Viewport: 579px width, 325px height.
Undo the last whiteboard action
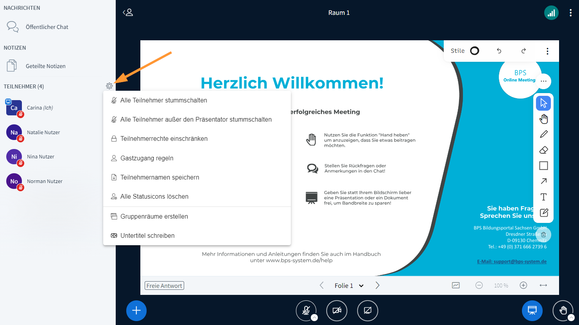(x=498, y=51)
